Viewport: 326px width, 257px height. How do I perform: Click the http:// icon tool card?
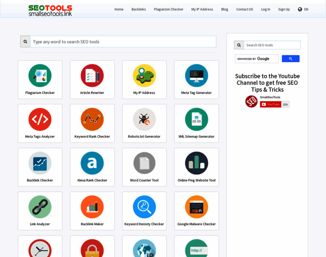pyautogui.click(x=196, y=246)
